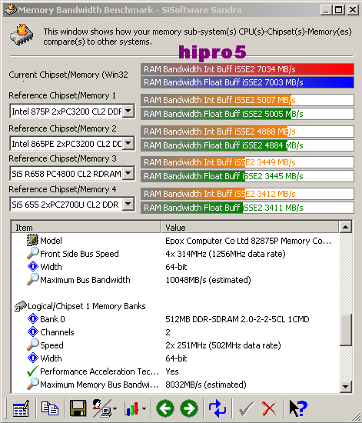Image resolution: width=362 pixels, height=423 pixels.
Task: Minimize the Sandra benchmark window
Action: [326, 10]
